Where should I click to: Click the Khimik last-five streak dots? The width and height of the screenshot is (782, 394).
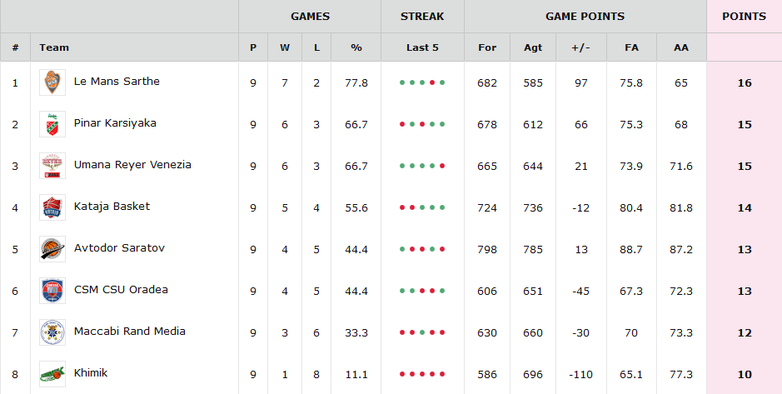[422, 374]
